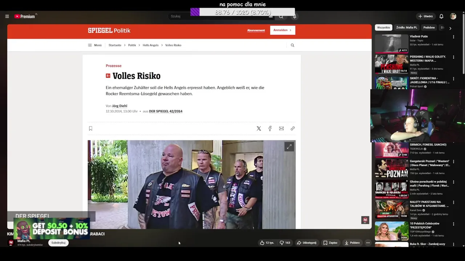The image size is (465, 261).
Task: Open options for Pershing i walki Gołoty
Action: [x=453, y=57]
